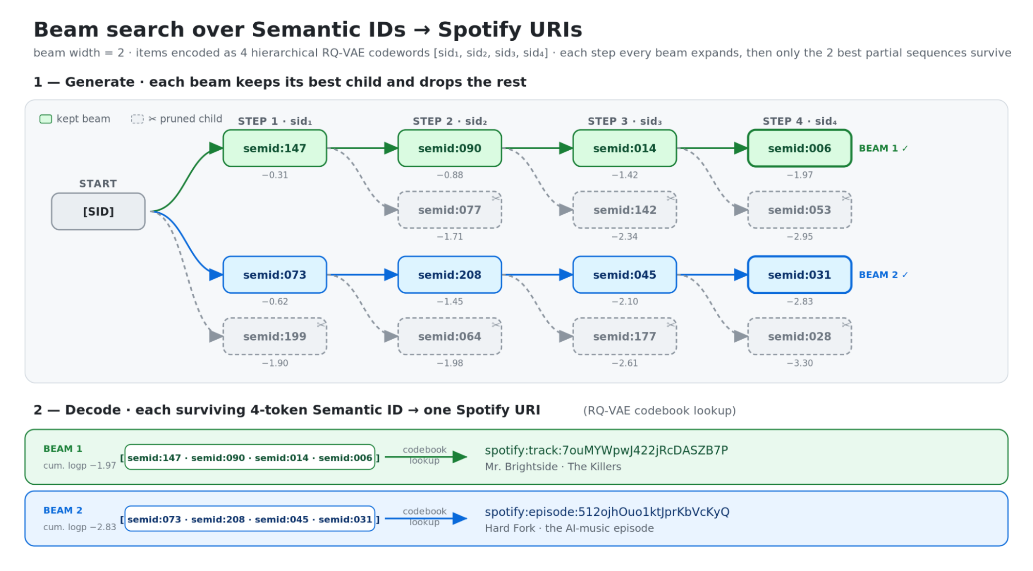Click the pruned semid:177 node

tap(625, 336)
